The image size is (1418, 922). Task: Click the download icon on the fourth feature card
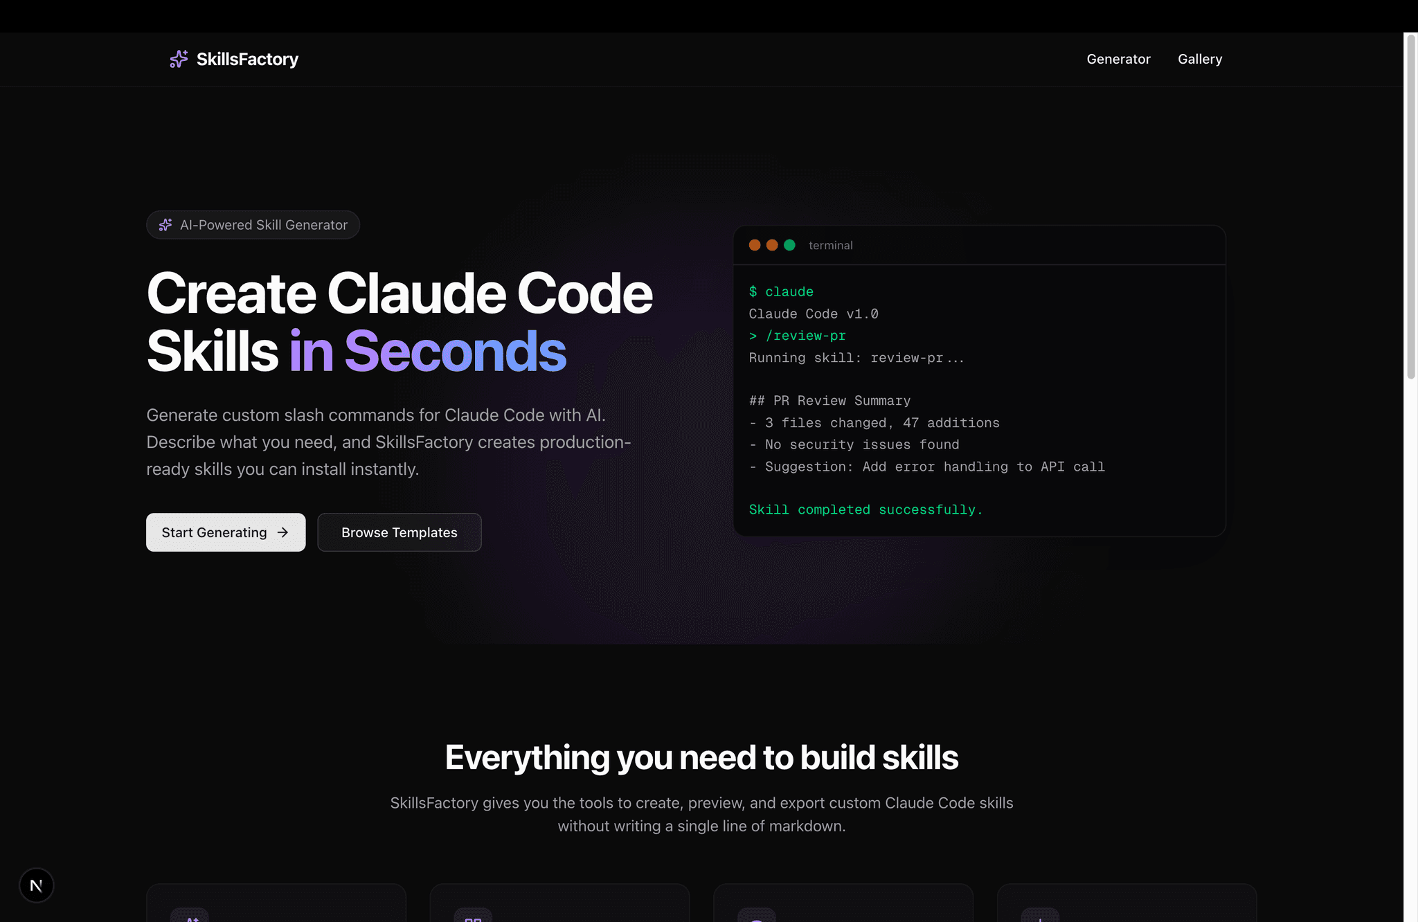click(1042, 919)
